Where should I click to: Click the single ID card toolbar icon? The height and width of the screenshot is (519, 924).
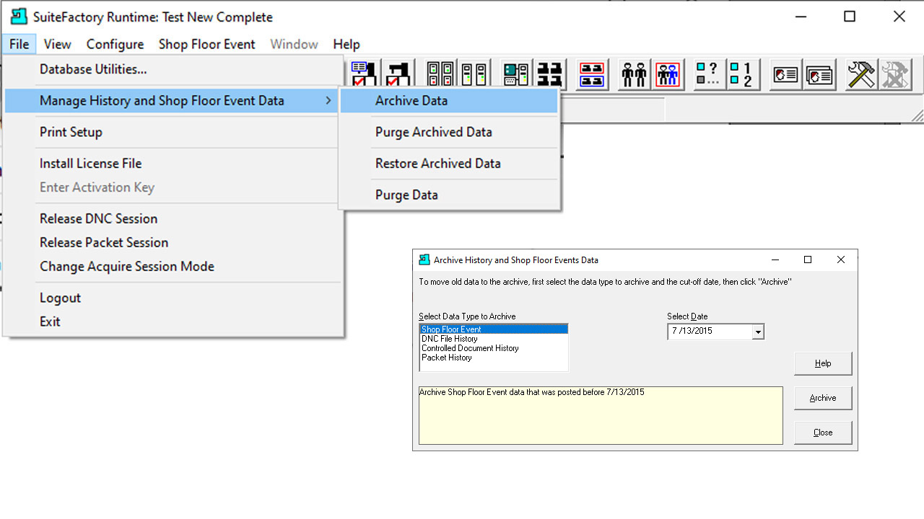(785, 74)
